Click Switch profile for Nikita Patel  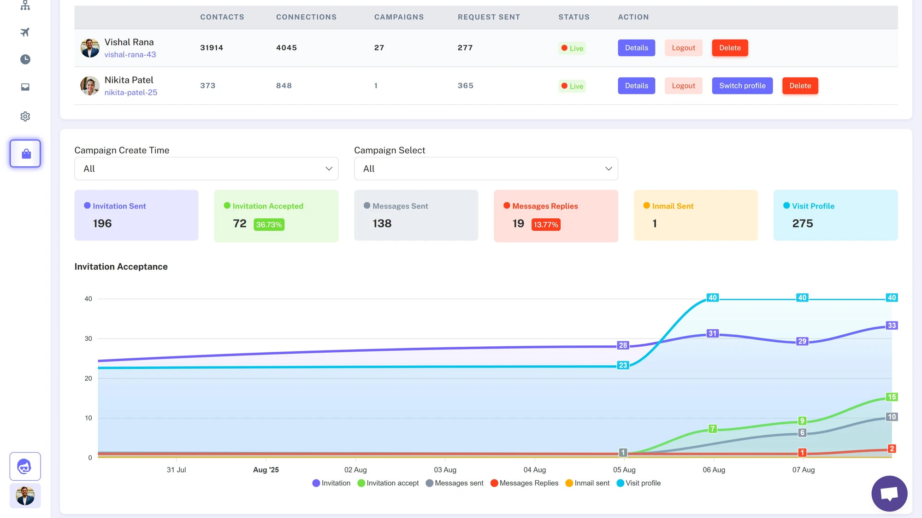point(742,86)
